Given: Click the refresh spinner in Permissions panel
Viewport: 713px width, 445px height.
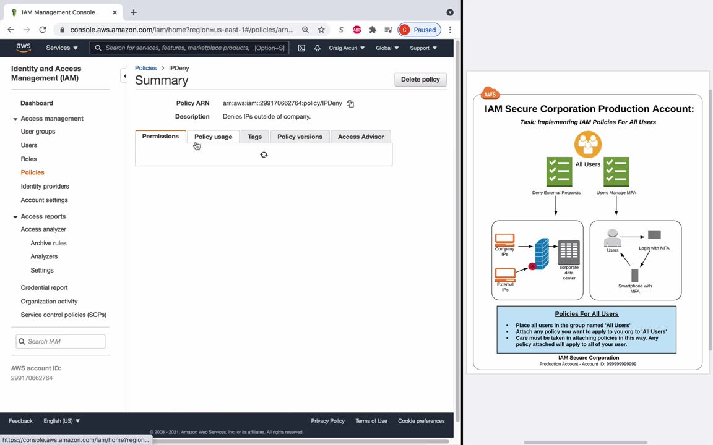Looking at the screenshot, I should coord(264,155).
